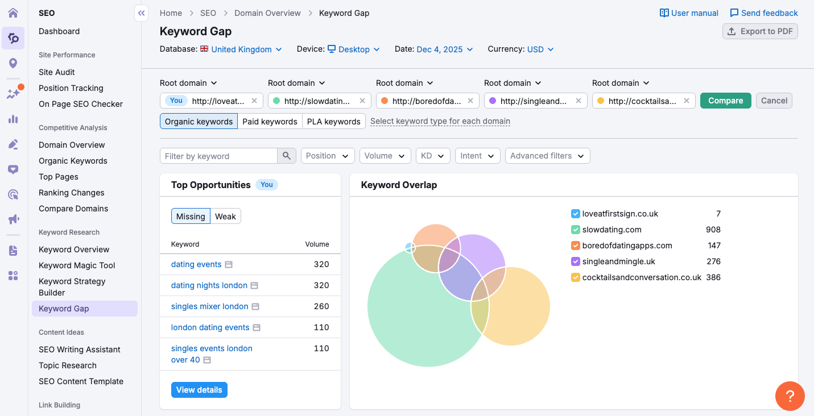This screenshot has height=416, width=814.
Task: Select the Paid keywords tab
Action: pos(270,121)
